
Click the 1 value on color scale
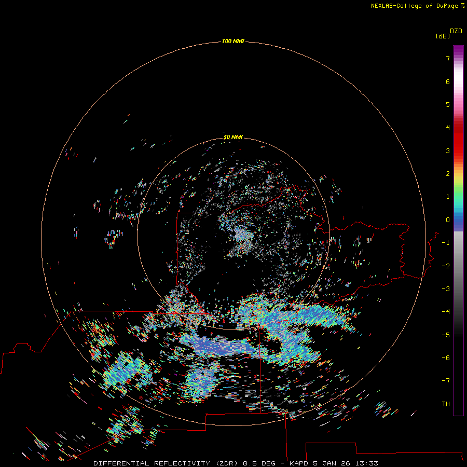448,197
